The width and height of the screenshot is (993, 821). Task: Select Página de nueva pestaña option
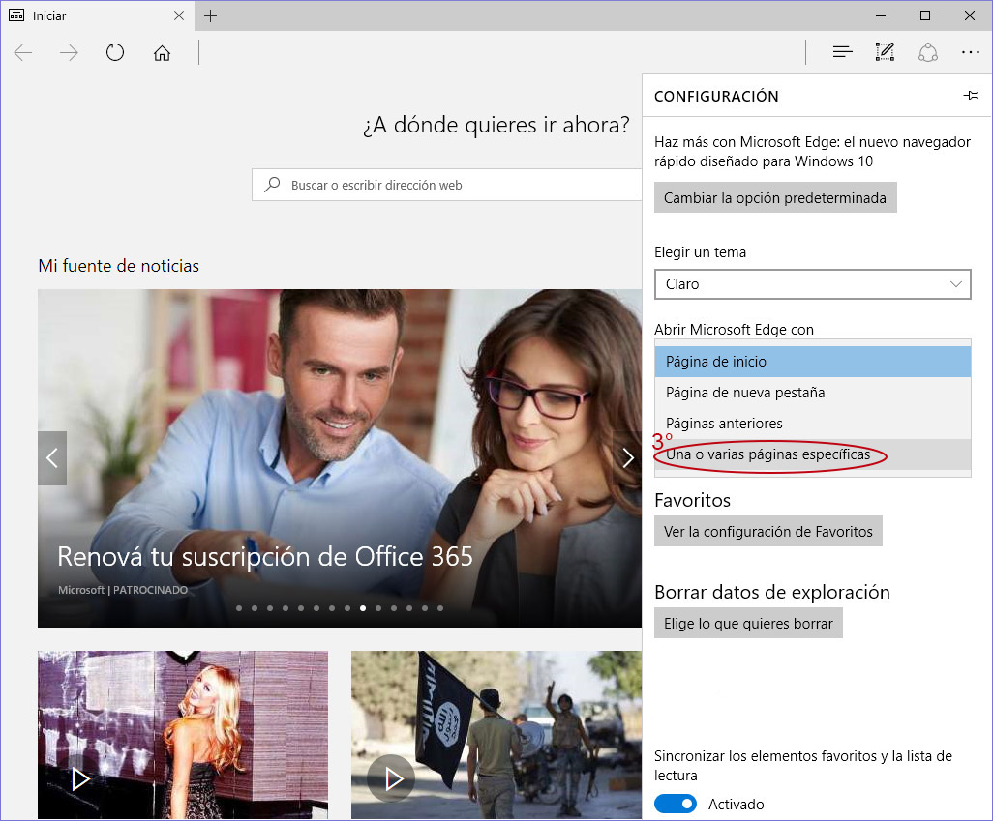tap(813, 393)
